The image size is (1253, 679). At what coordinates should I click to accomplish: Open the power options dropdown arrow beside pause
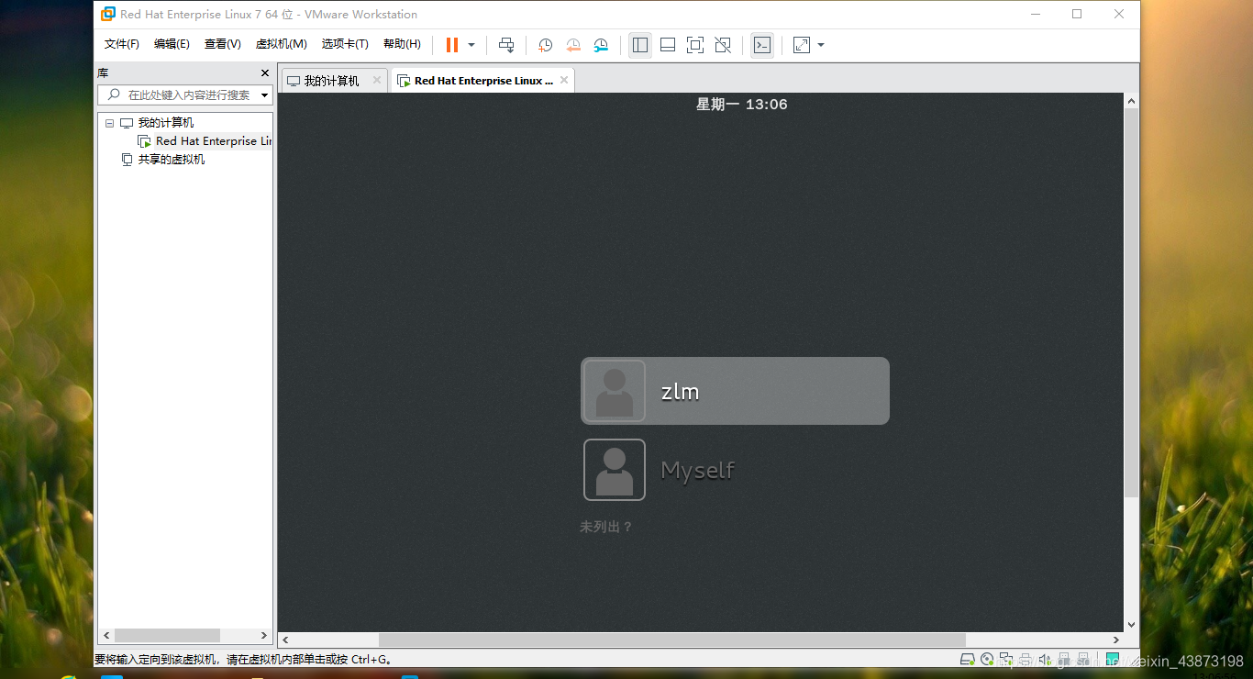pos(471,45)
